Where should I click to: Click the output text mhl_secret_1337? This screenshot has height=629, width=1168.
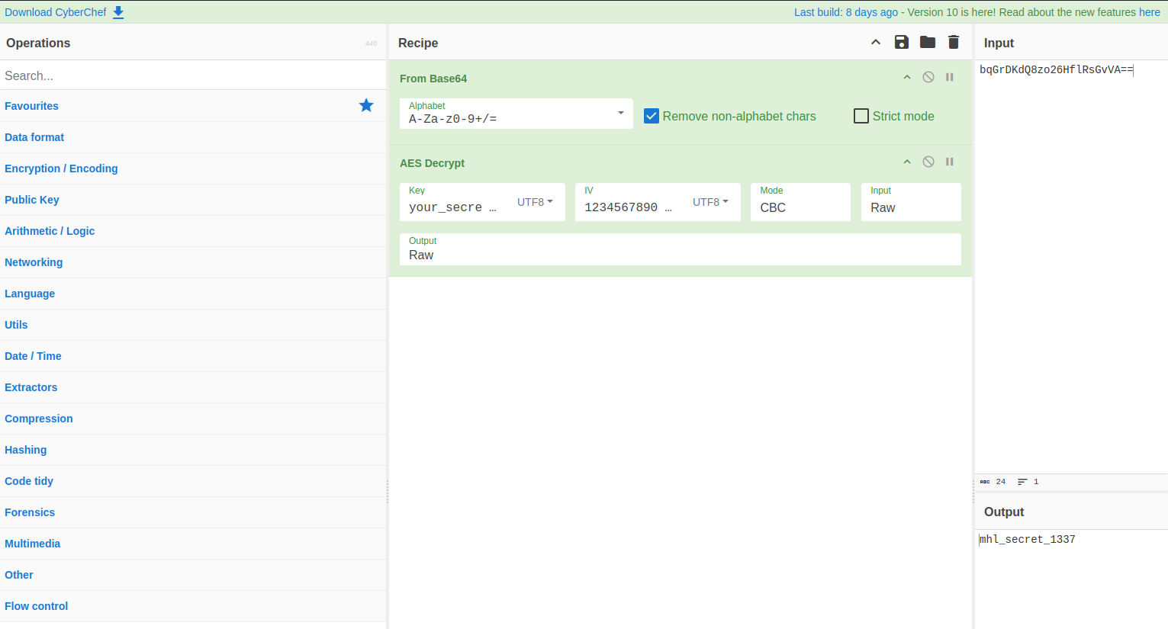(x=1028, y=539)
